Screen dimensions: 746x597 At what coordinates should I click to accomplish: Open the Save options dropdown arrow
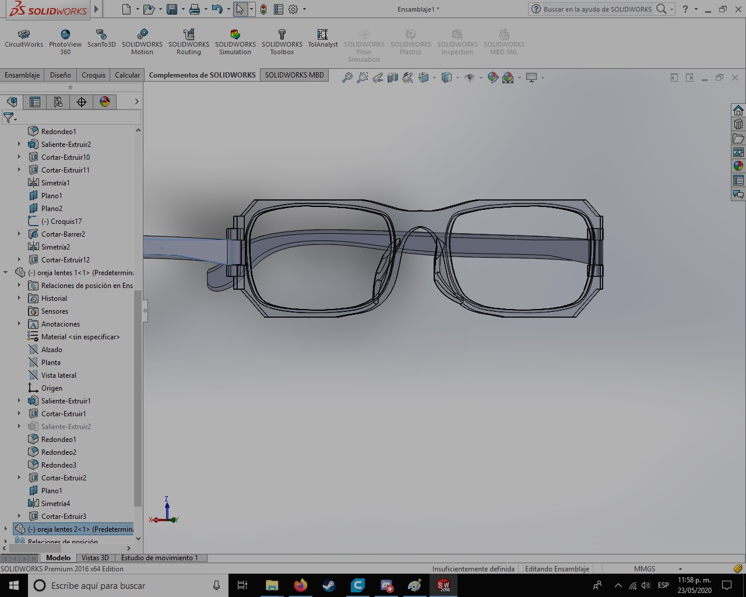[182, 9]
